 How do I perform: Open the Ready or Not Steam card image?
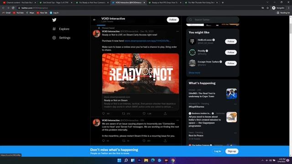141,74
